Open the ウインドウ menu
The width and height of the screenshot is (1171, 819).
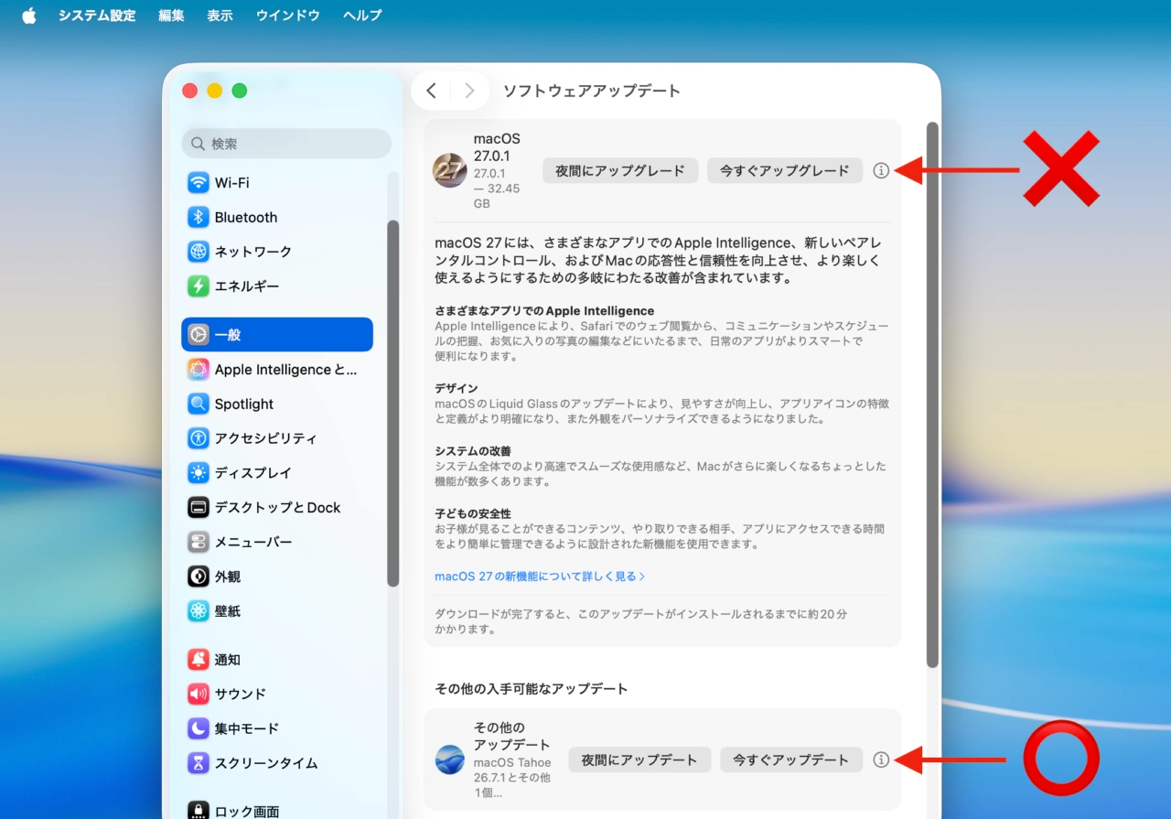288,16
